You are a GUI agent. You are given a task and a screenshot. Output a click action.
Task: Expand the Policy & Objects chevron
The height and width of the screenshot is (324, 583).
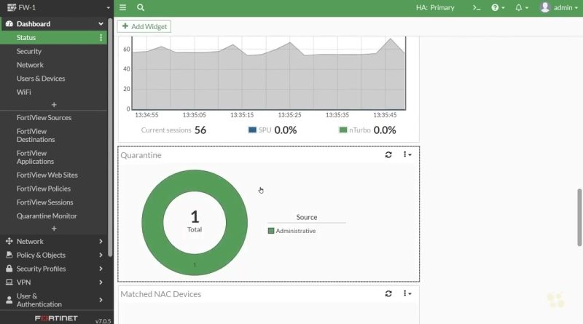point(101,255)
